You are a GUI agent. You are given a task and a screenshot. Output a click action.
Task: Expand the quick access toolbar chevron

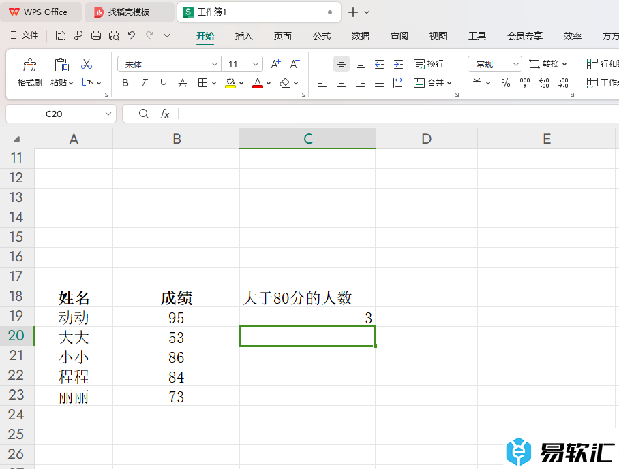tap(167, 36)
